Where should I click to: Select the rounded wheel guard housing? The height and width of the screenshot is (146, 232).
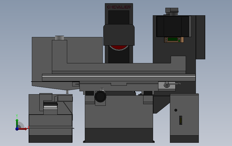[119, 35]
